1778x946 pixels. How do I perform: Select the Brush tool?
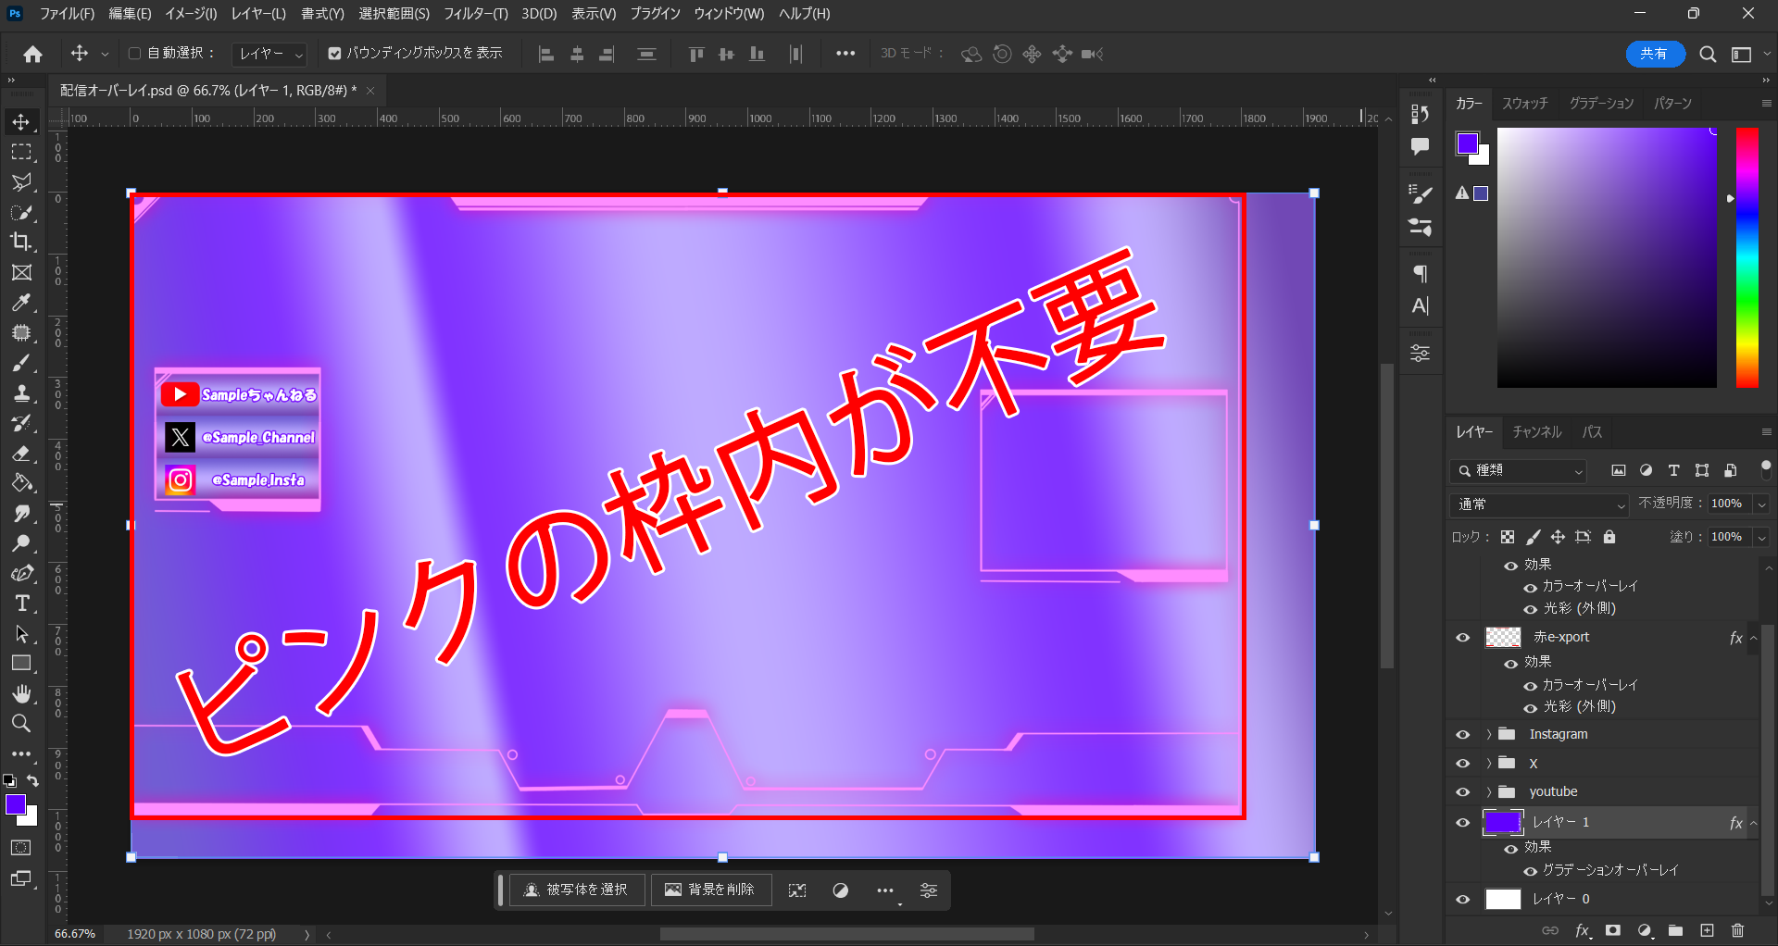tap(21, 363)
